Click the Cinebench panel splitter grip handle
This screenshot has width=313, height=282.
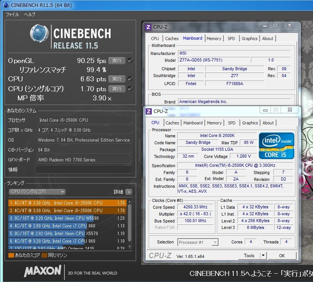coord(139,150)
